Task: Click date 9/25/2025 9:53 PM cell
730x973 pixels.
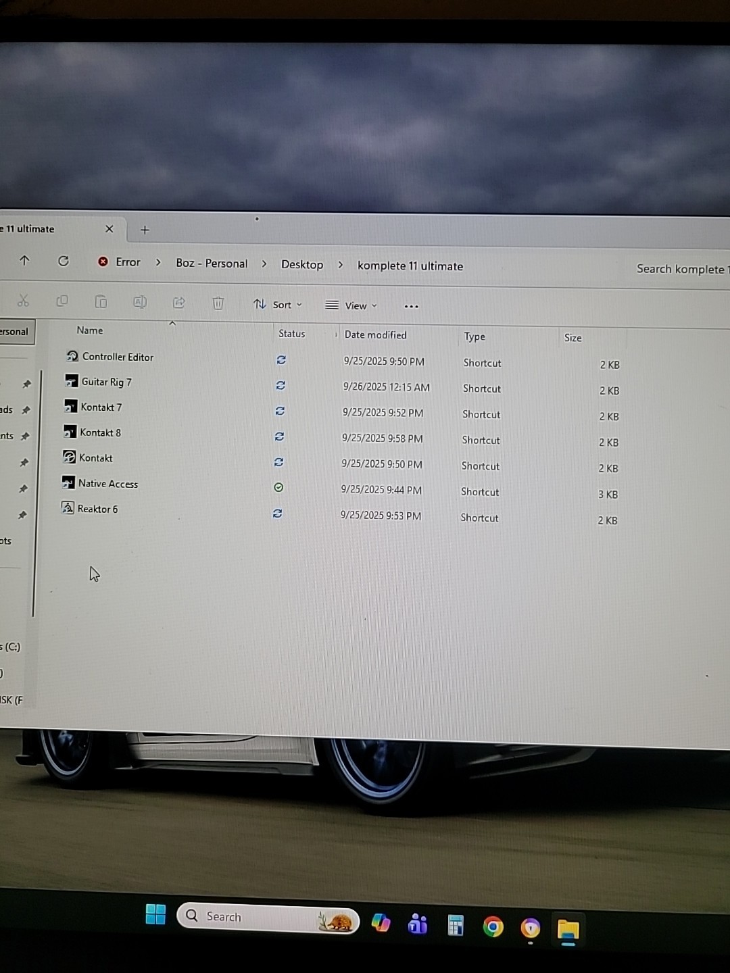Action: click(x=381, y=516)
